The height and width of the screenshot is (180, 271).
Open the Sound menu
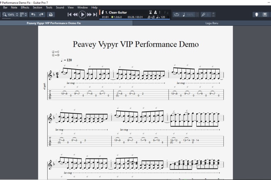coord(60,7)
